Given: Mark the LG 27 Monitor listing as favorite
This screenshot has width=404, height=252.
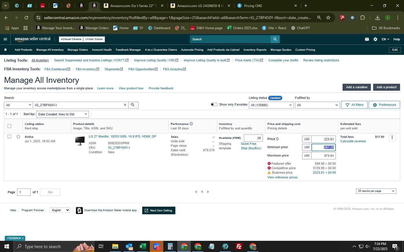Looking at the screenshot, I should [18, 137].
